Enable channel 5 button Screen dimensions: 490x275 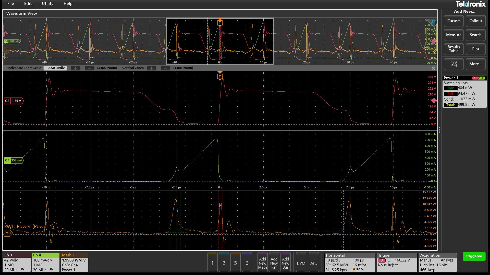[235, 263]
